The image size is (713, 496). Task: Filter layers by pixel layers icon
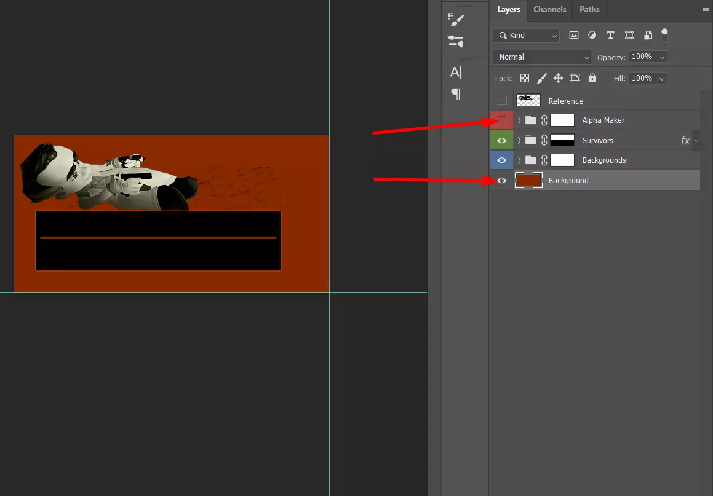tap(574, 36)
